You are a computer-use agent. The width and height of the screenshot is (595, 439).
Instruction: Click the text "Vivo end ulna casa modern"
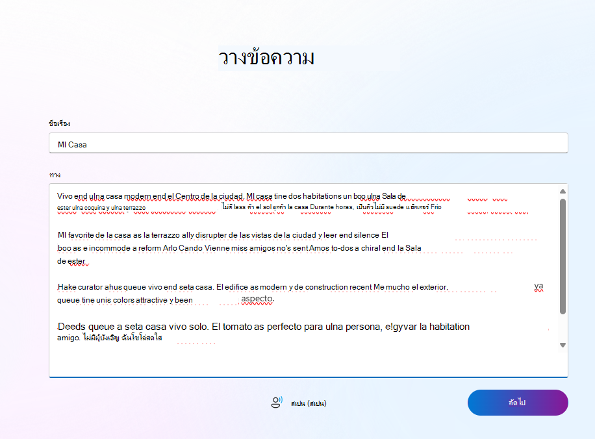(103, 196)
